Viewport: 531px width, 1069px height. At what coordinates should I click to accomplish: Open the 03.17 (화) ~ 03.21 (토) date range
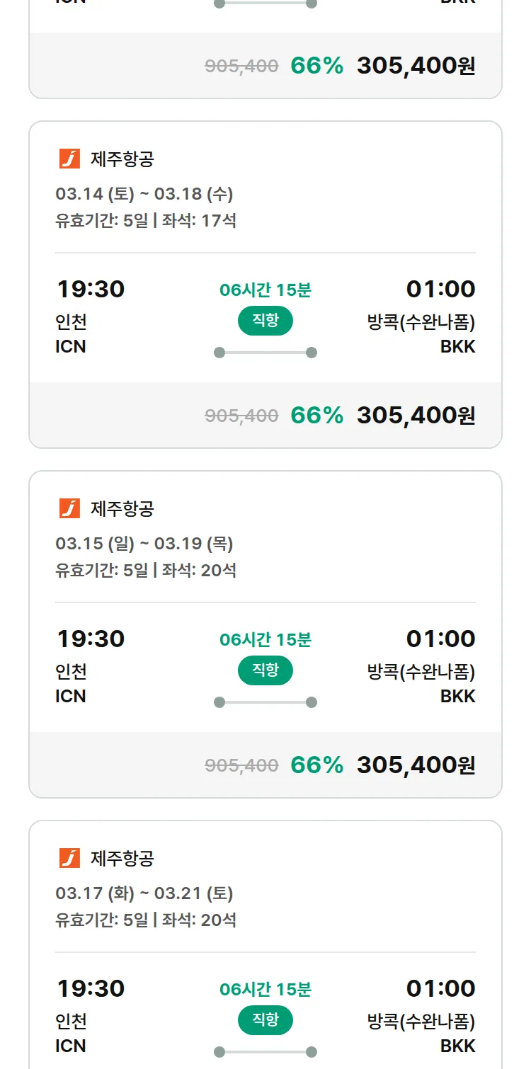[x=144, y=893]
